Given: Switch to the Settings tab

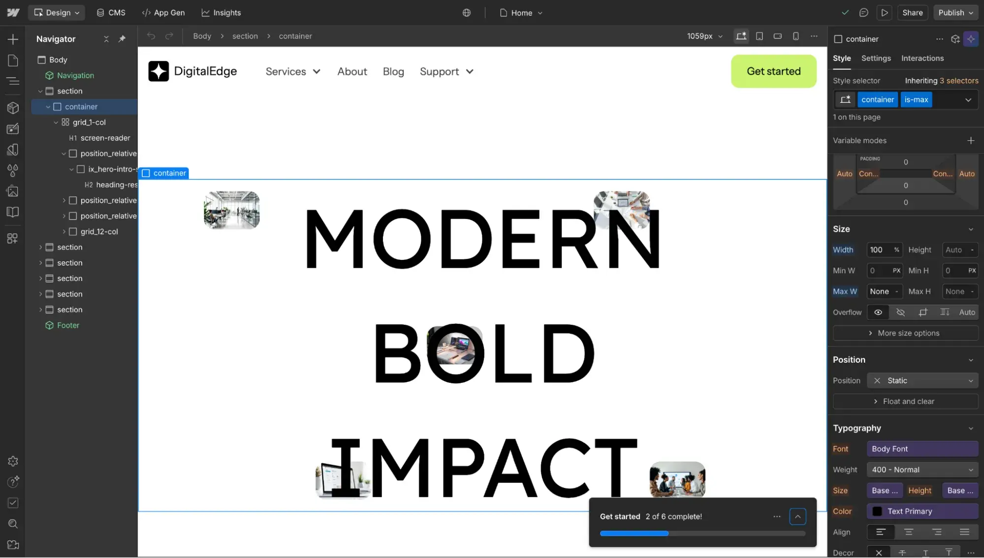Looking at the screenshot, I should coord(876,58).
